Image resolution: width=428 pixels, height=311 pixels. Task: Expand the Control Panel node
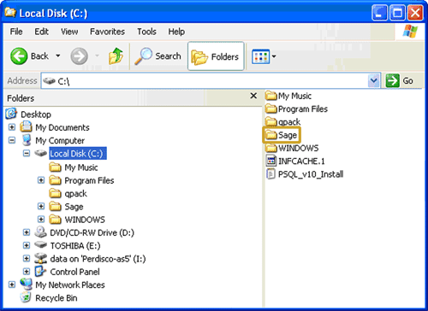(27, 272)
